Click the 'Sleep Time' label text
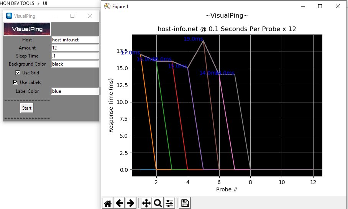The height and width of the screenshot is (209, 348). [27, 56]
